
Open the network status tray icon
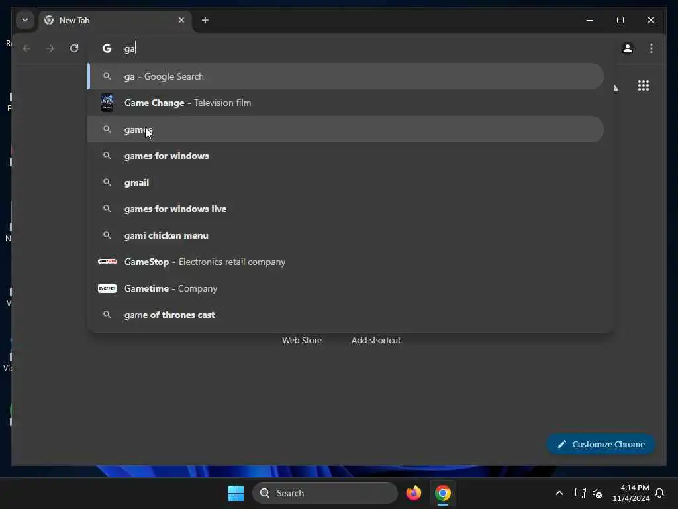coord(580,493)
